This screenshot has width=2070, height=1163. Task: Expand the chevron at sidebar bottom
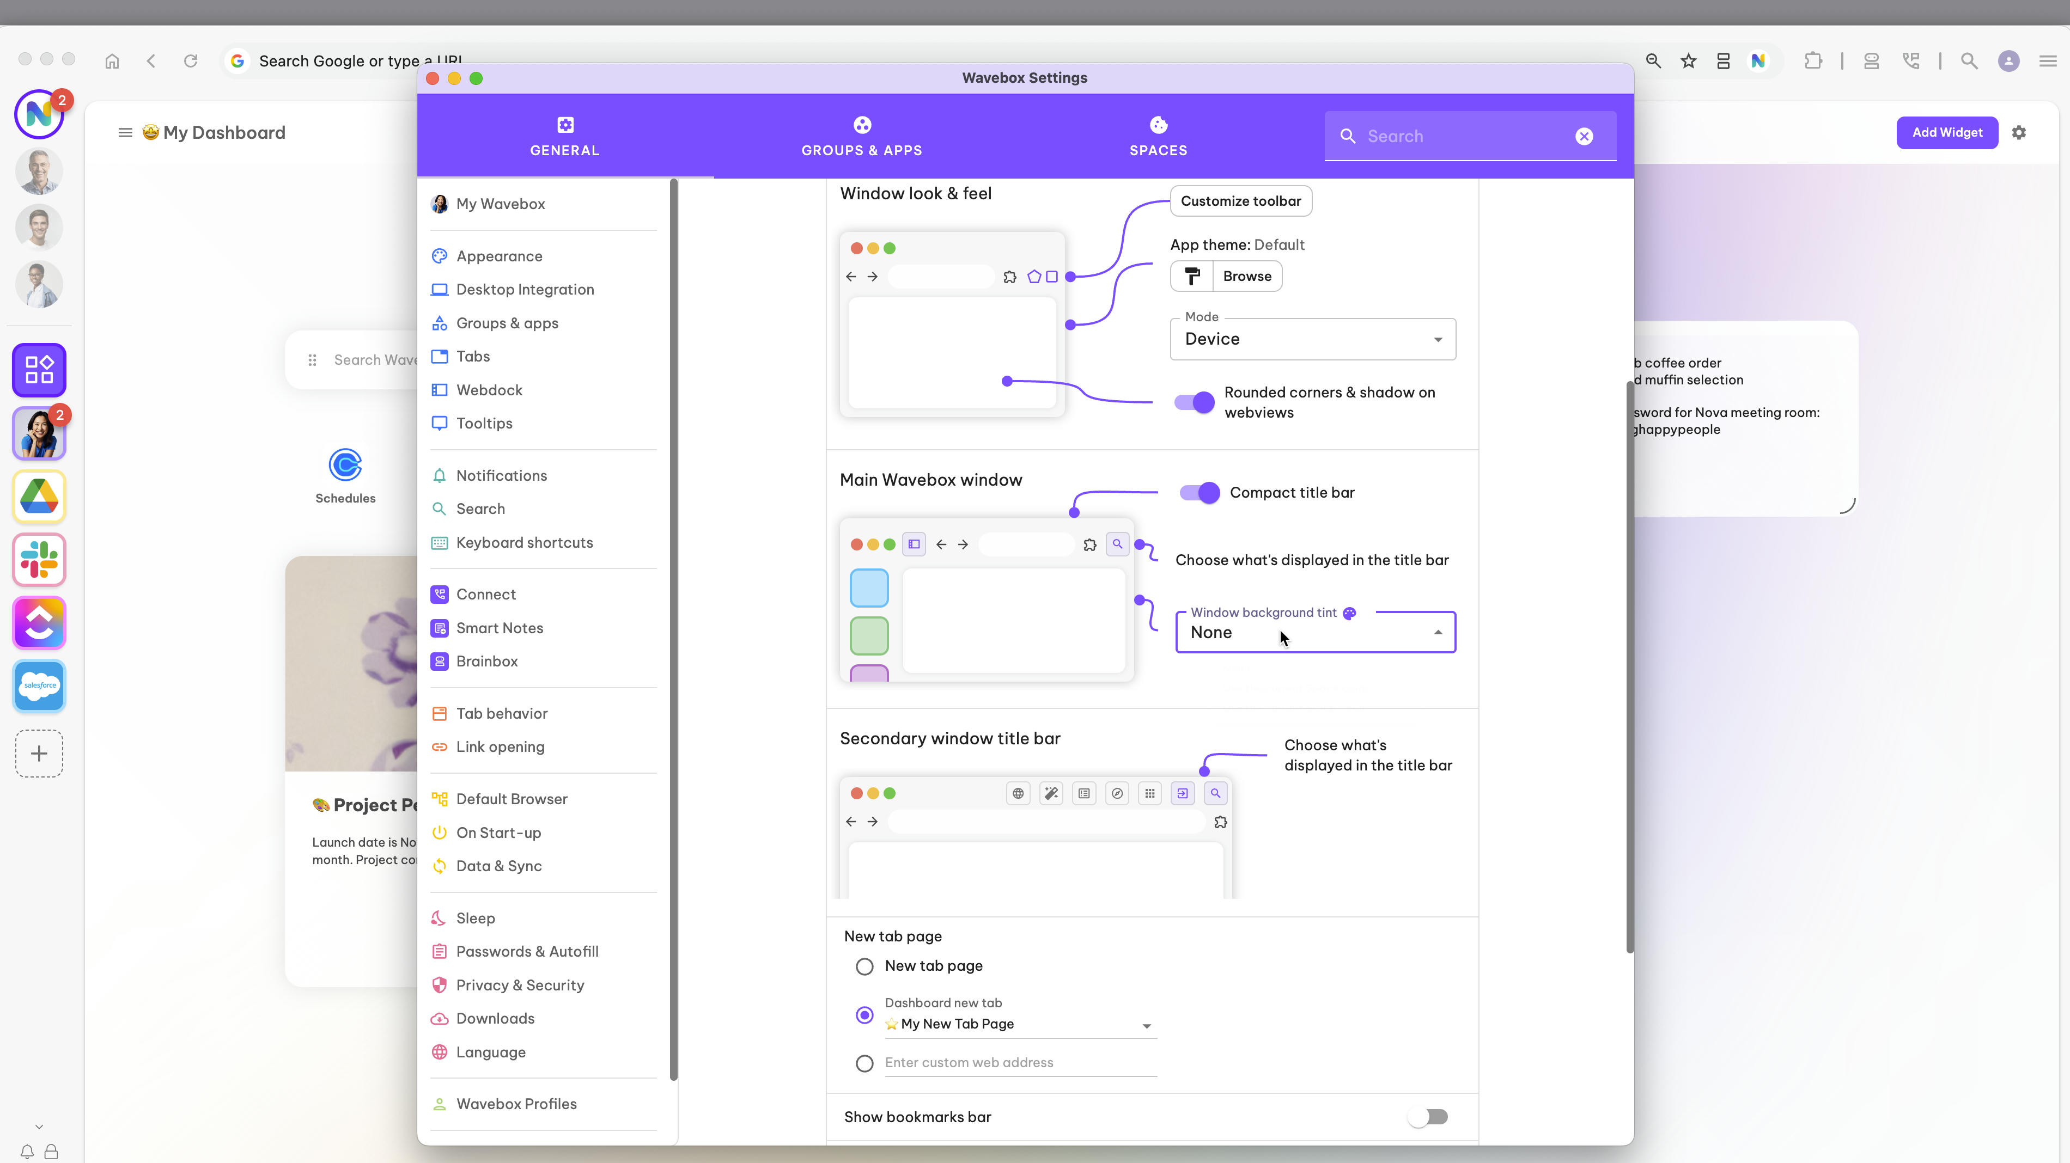(x=39, y=1127)
